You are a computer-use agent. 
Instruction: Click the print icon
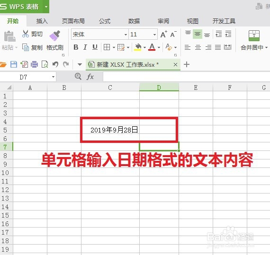(x=34, y=64)
